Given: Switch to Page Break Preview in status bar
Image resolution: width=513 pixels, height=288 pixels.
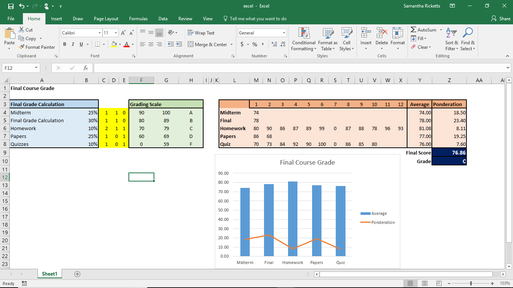Looking at the screenshot, I should pyautogui.click(x=439, y=283).
